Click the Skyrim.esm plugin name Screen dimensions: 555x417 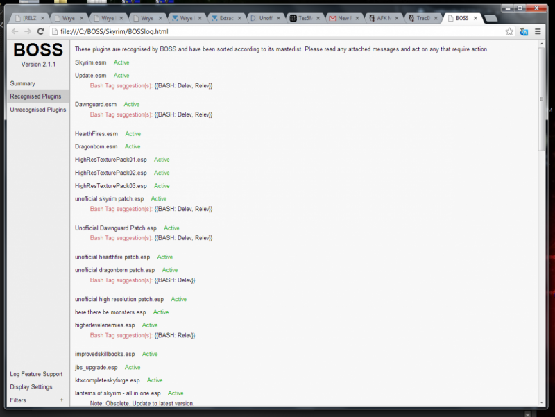coord(91,62)
